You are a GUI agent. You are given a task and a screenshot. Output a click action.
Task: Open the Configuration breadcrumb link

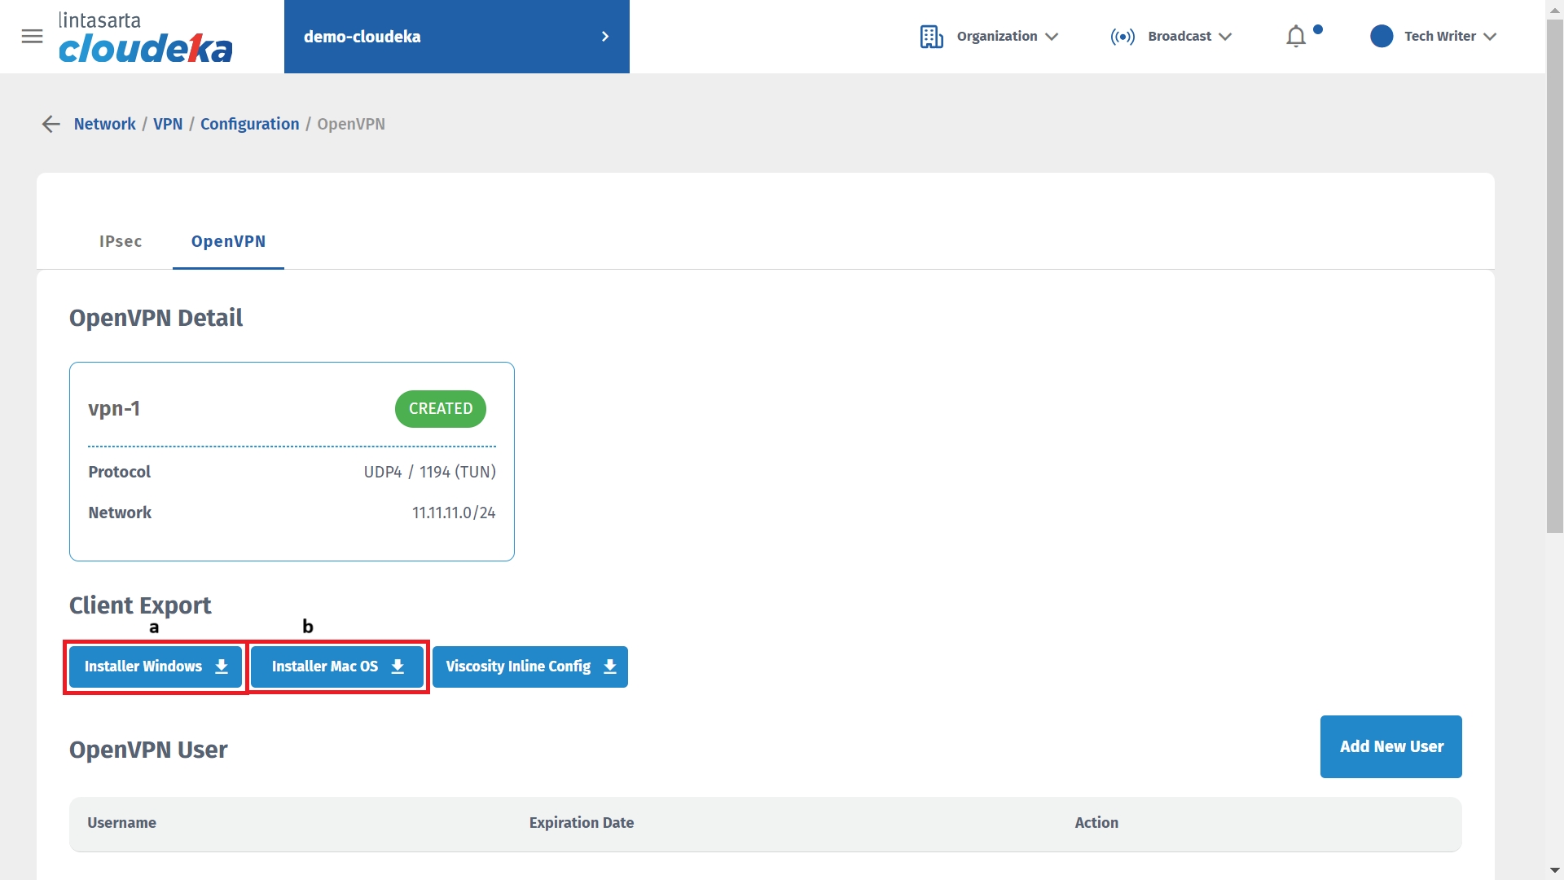(249, 124)
